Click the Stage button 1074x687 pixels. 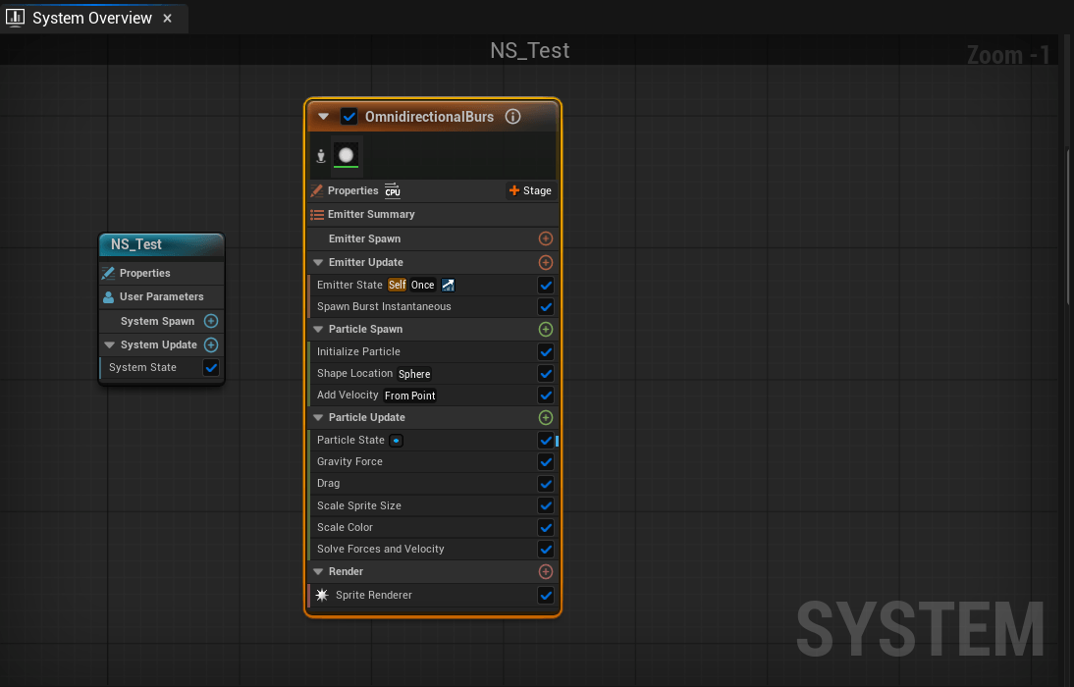(531, 190)
